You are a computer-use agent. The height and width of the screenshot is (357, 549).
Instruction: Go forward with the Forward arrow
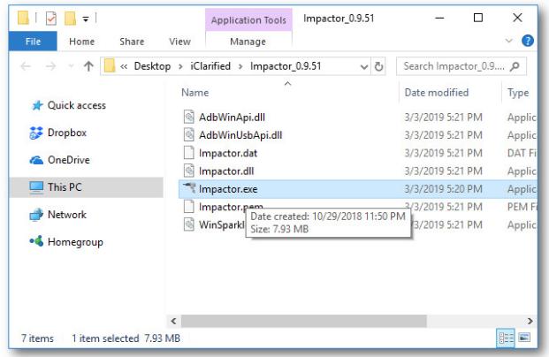point(51,65)
